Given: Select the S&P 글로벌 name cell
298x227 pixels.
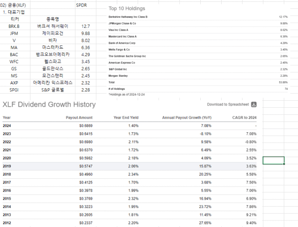Looking at the screenshot, I should point(53,90).
